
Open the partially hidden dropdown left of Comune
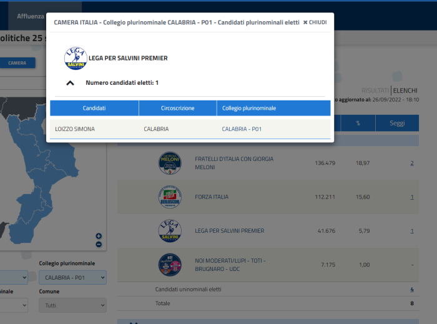[x=14, y=305]
